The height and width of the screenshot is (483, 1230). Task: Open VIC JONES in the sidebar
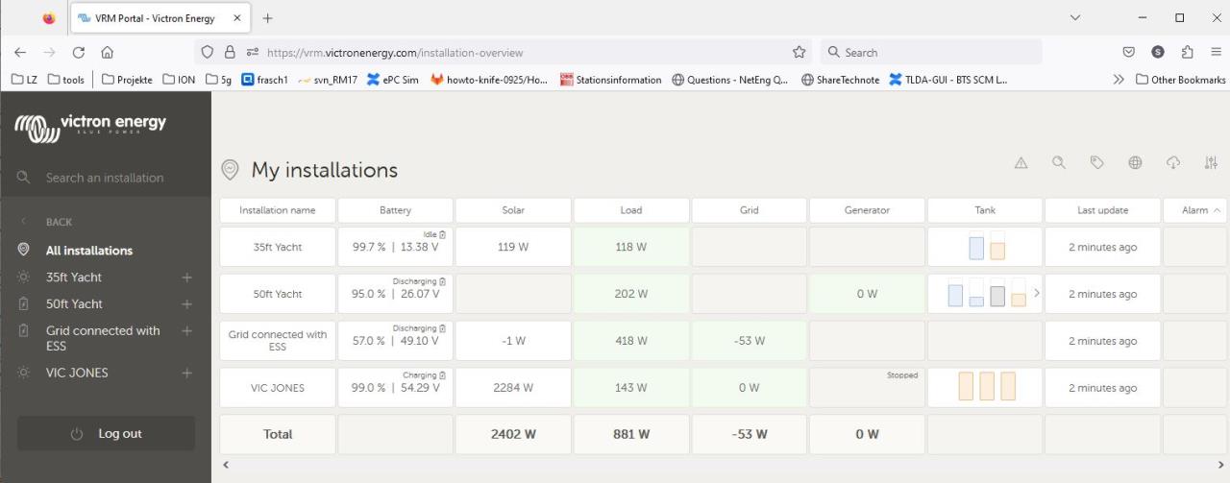pos(77,373)
